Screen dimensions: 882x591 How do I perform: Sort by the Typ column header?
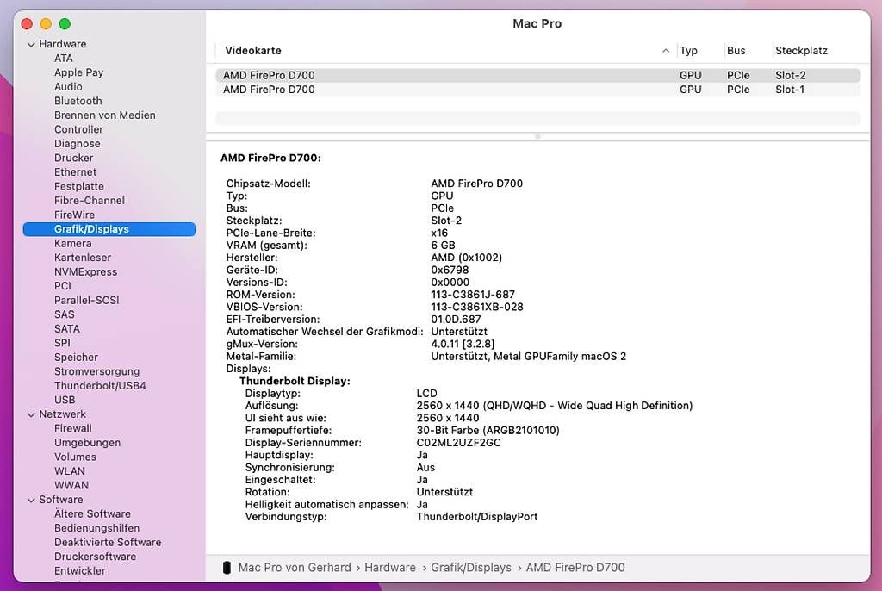point(688,51)
